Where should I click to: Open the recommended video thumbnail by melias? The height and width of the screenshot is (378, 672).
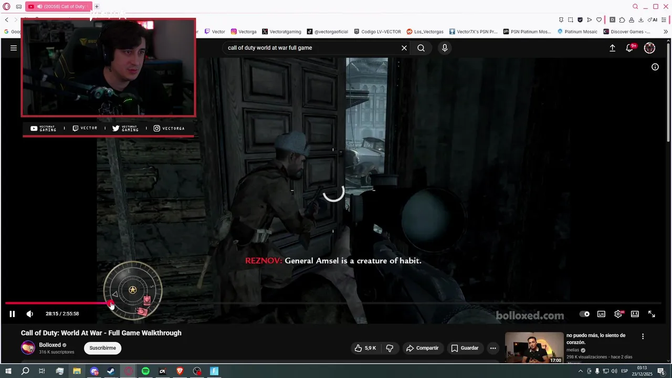pyautogui.click(x=534, y=348)
